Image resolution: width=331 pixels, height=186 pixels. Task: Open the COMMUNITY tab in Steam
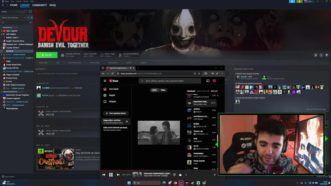(40, 5)
